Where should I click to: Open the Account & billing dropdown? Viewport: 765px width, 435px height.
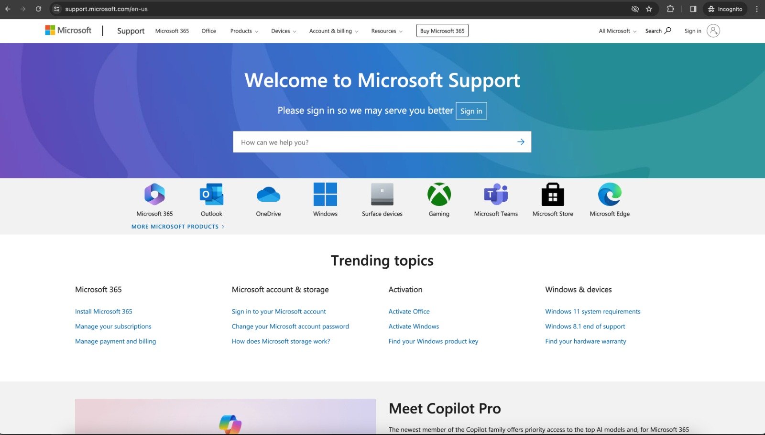pyautogui.click(x=333, y=31)
